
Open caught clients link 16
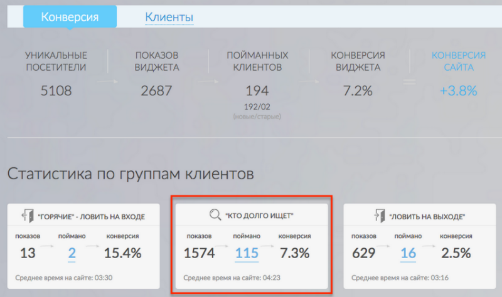click(x=408, y=253)
